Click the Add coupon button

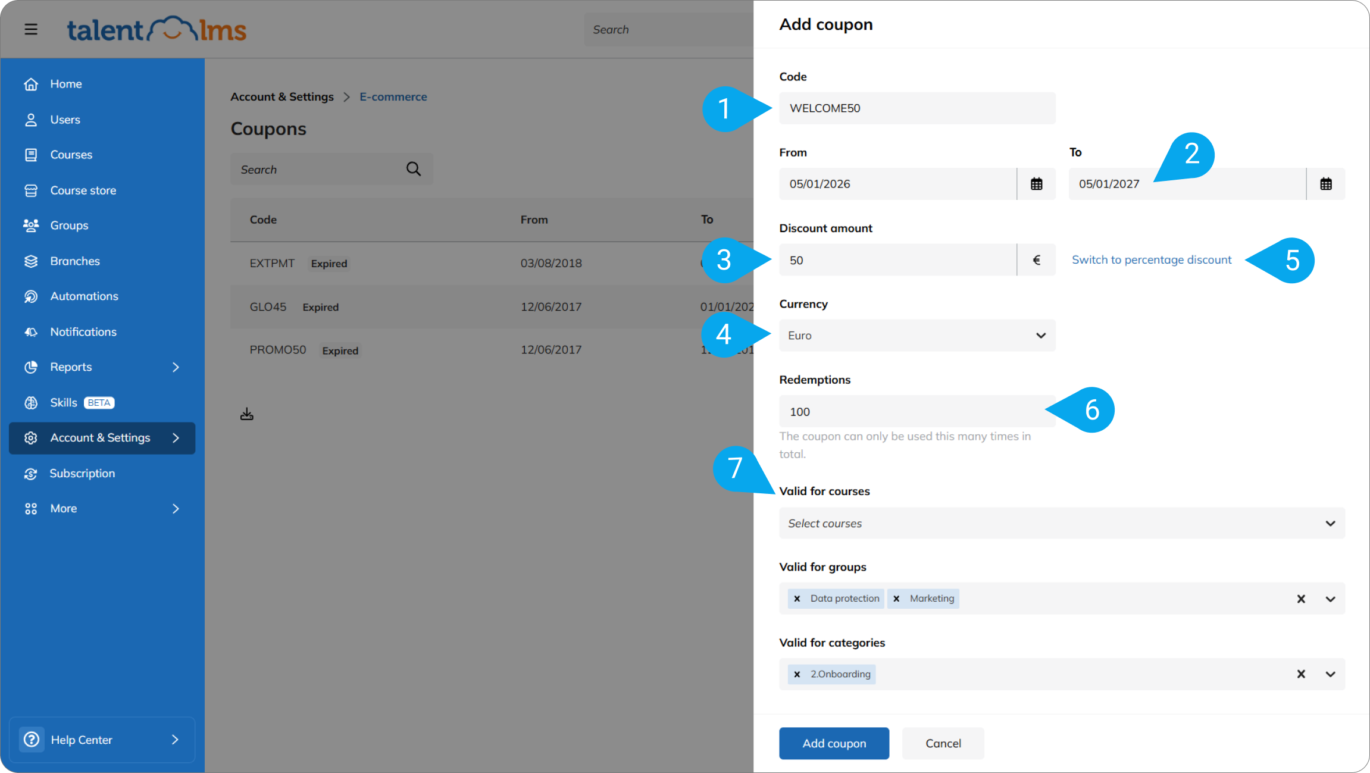tap(834, 743)
